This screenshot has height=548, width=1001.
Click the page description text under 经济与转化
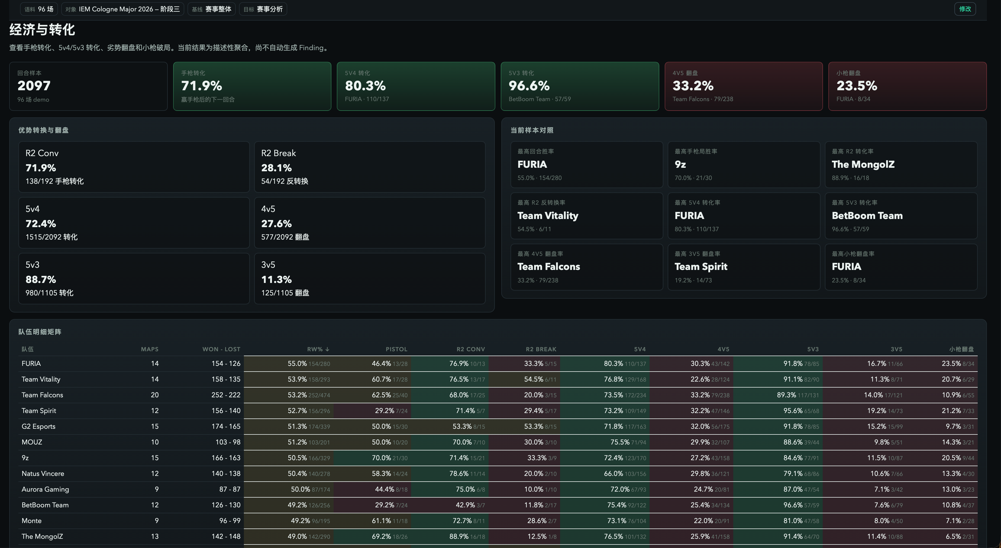click(169, 48)
